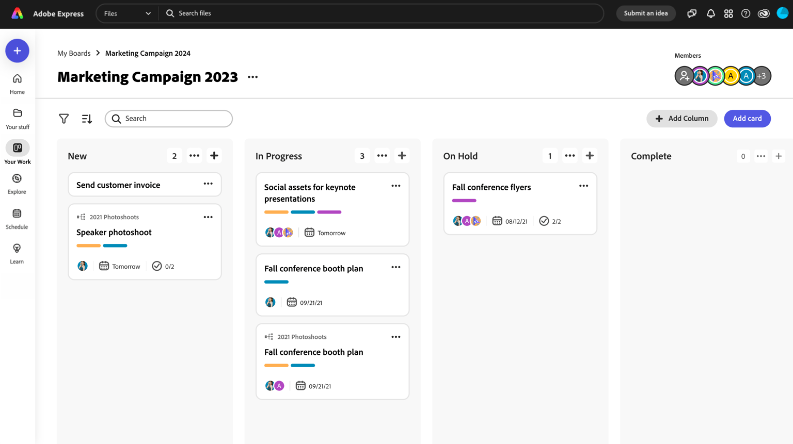Add a card to On Hold column
Image resolution: width=793 pixels, height=444 pixels.
[x=590, y=156]
